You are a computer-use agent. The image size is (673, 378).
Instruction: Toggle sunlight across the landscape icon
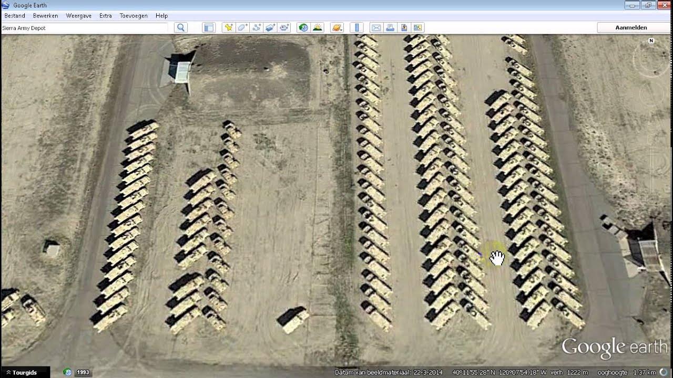click(318, 28)
